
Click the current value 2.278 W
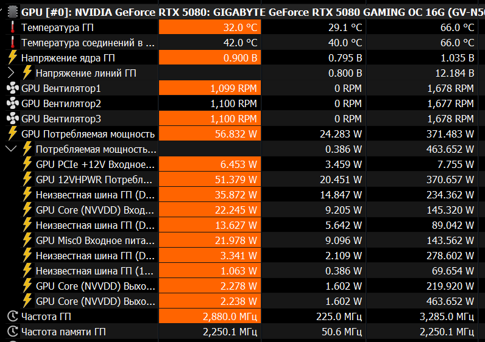(x=238, y=286)
